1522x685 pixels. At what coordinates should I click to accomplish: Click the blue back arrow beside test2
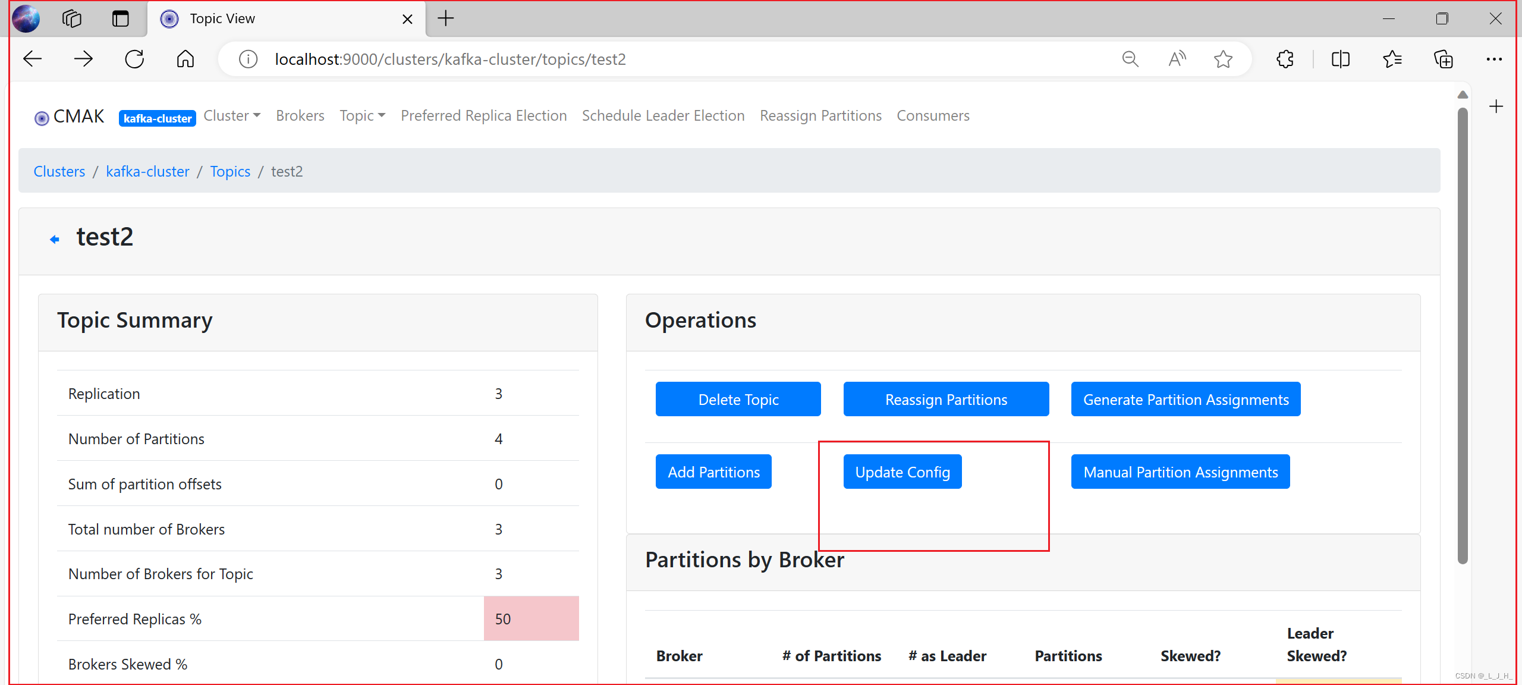click(55, 239)
